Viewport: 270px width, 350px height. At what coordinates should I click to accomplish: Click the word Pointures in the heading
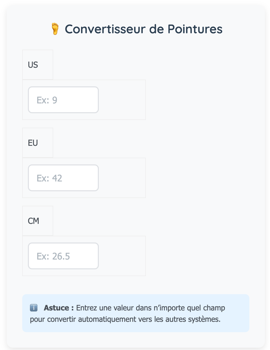coord(195,29)
